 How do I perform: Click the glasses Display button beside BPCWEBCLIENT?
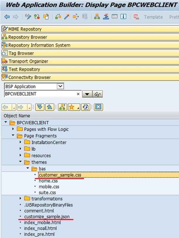(97, 94)
